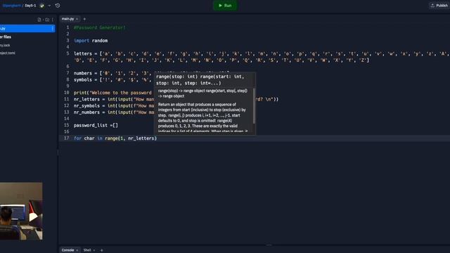Image resolution: width=450 pixels, height=253 pixels.
Task: Create a new folder with the folder icon
Action: 47,20
